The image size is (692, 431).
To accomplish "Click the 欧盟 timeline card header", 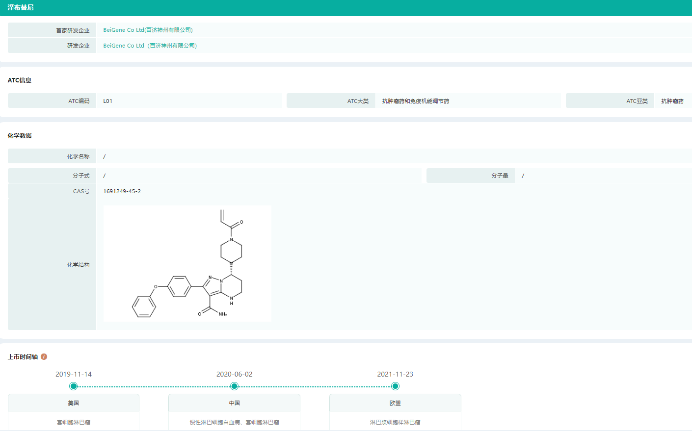I will [x=395, y=403].
